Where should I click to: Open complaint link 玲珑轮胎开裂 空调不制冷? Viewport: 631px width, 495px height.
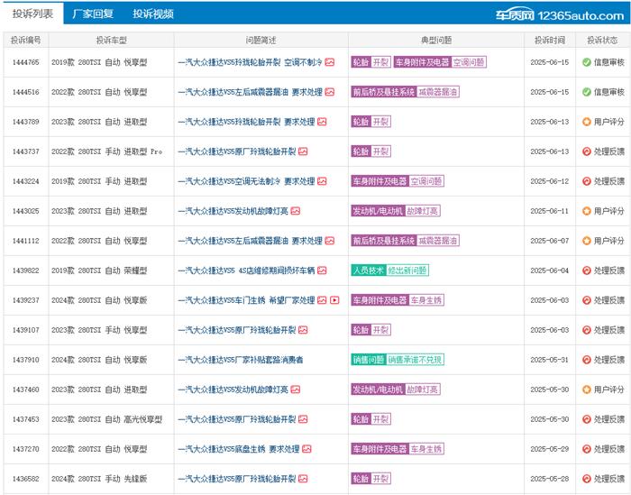(250, 62)
